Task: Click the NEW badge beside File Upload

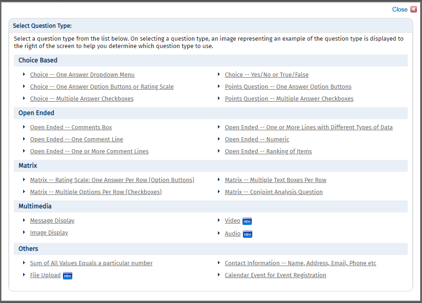Action: pos(68,276)
